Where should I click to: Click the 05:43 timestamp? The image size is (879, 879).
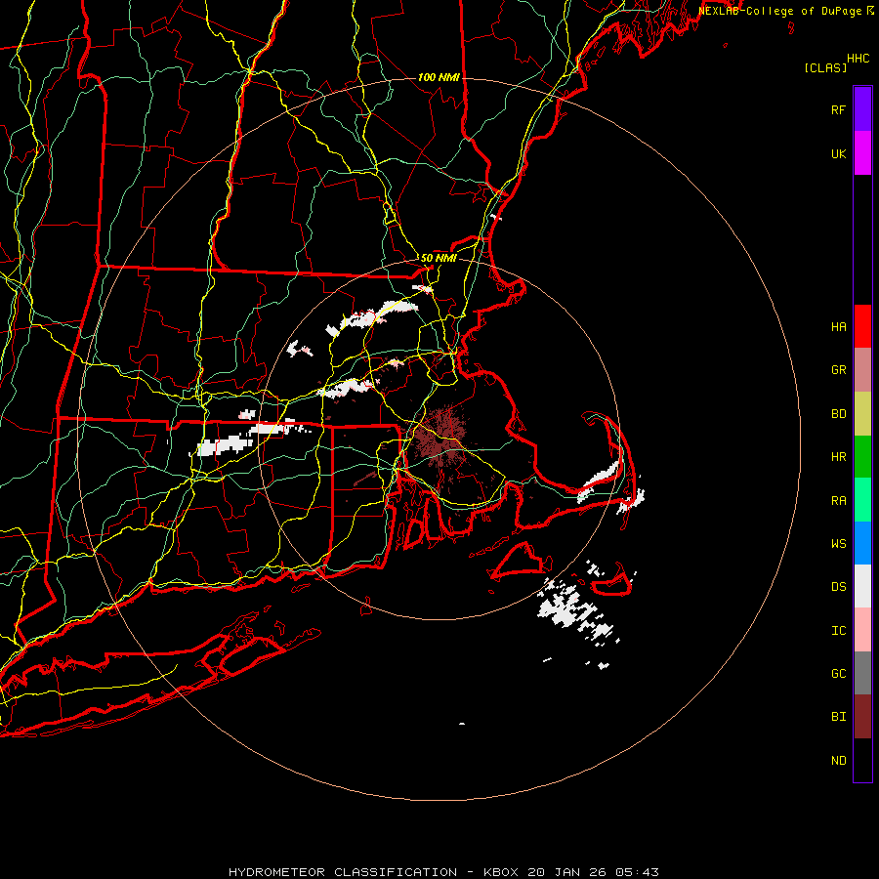click(636, 872)
